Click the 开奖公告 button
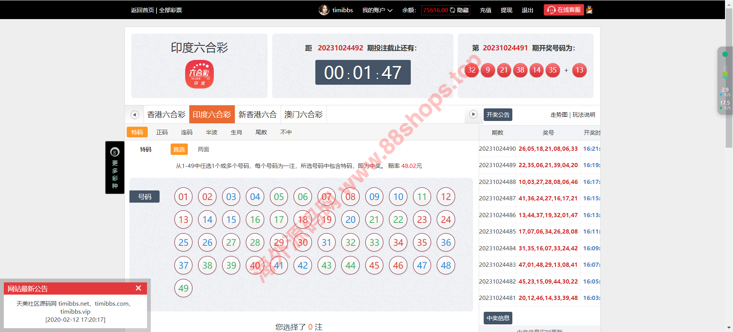 click(x=498, y=115)
